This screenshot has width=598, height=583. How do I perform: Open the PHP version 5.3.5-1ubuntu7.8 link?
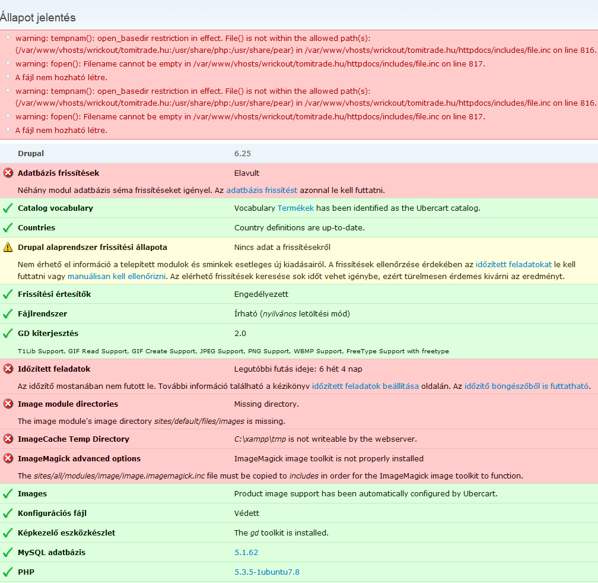(x=266, y=572)
